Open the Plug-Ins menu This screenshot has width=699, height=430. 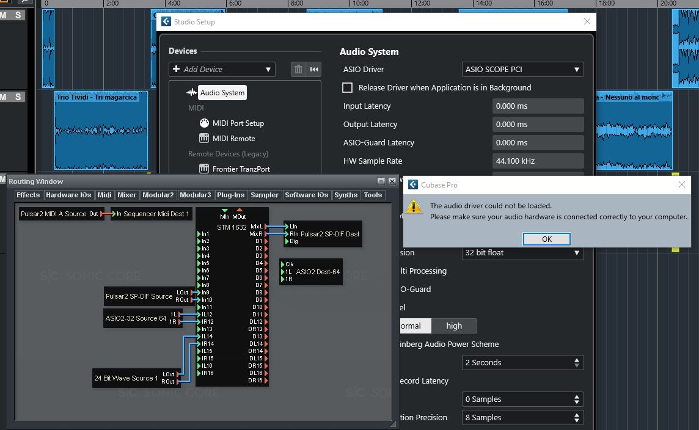[230, 195]
